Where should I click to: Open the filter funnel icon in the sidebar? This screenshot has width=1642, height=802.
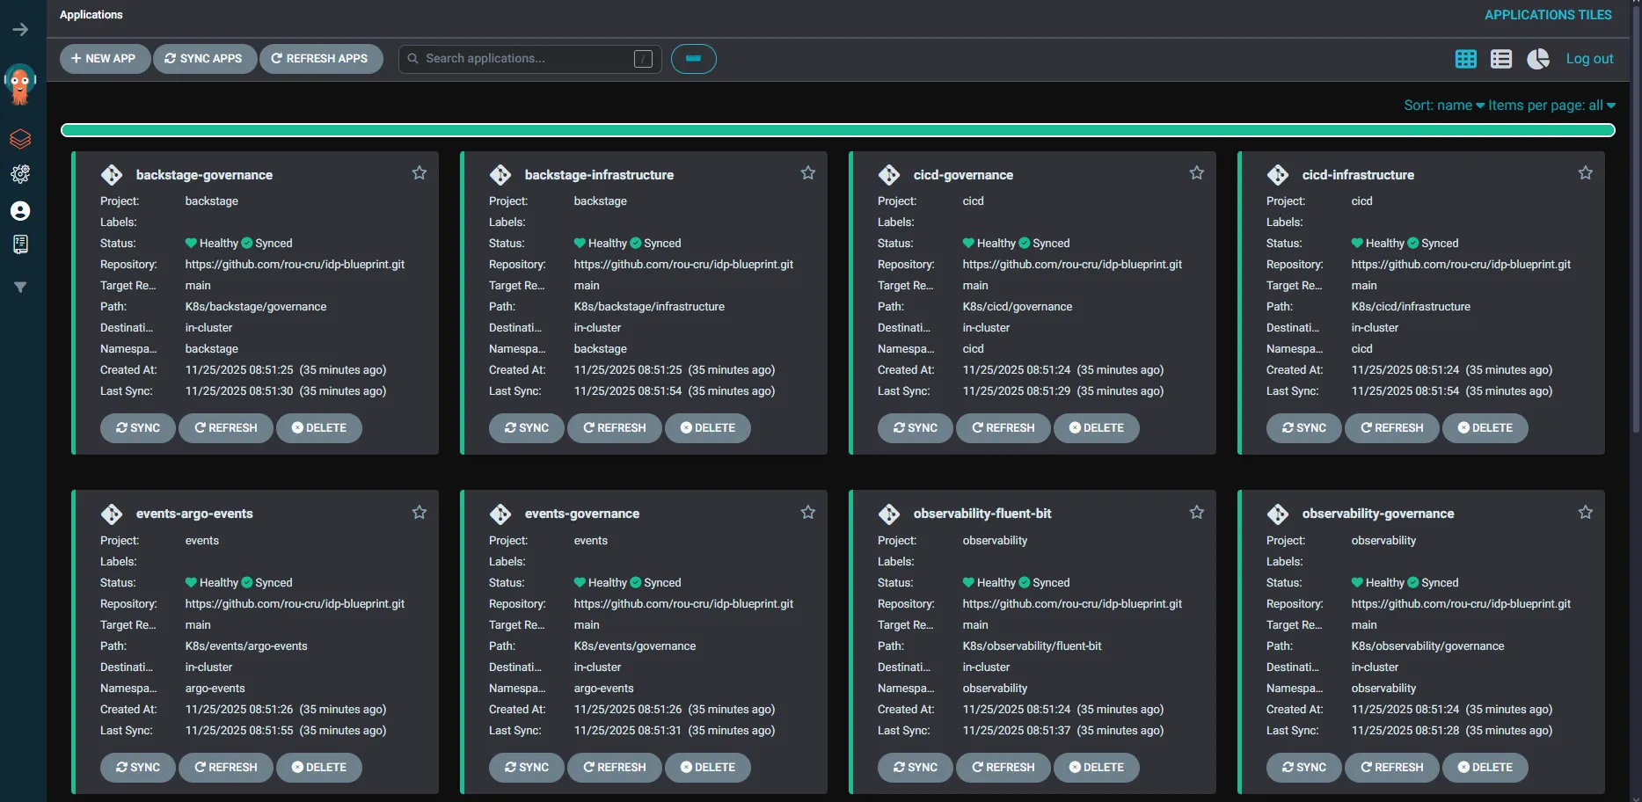click(20, 287)
